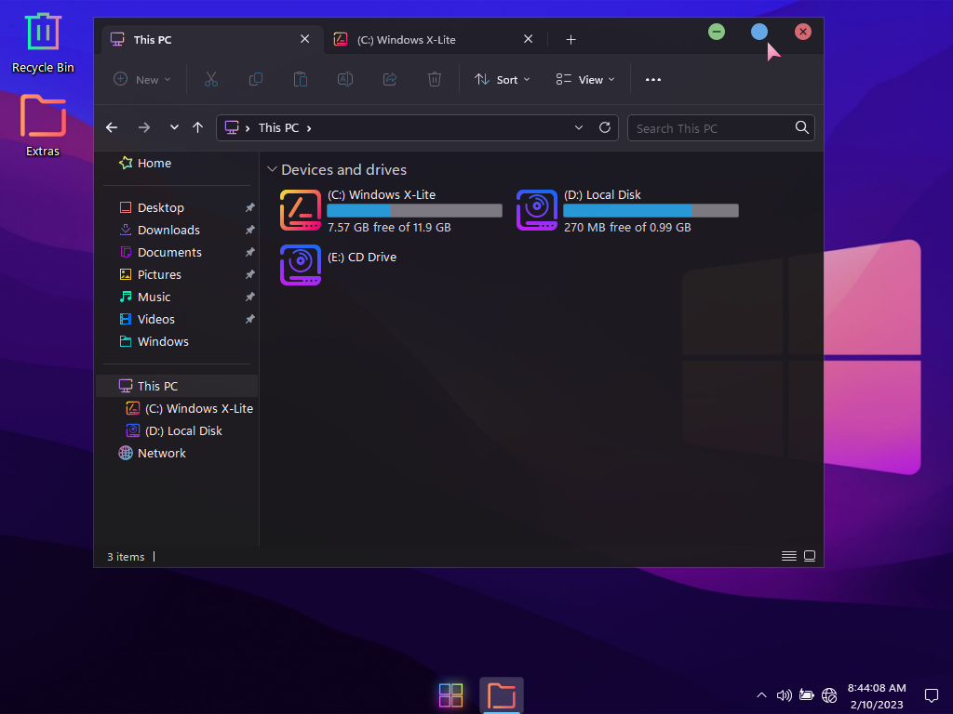Click the Delete trash icon in toolbar
The width and height of the screenshot is (953, 714).
(434, 80)
